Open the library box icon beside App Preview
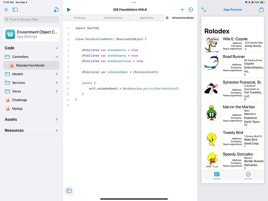The height and width of the screenshot is (201, 268). pyautogui.click(x=261, y=10)
